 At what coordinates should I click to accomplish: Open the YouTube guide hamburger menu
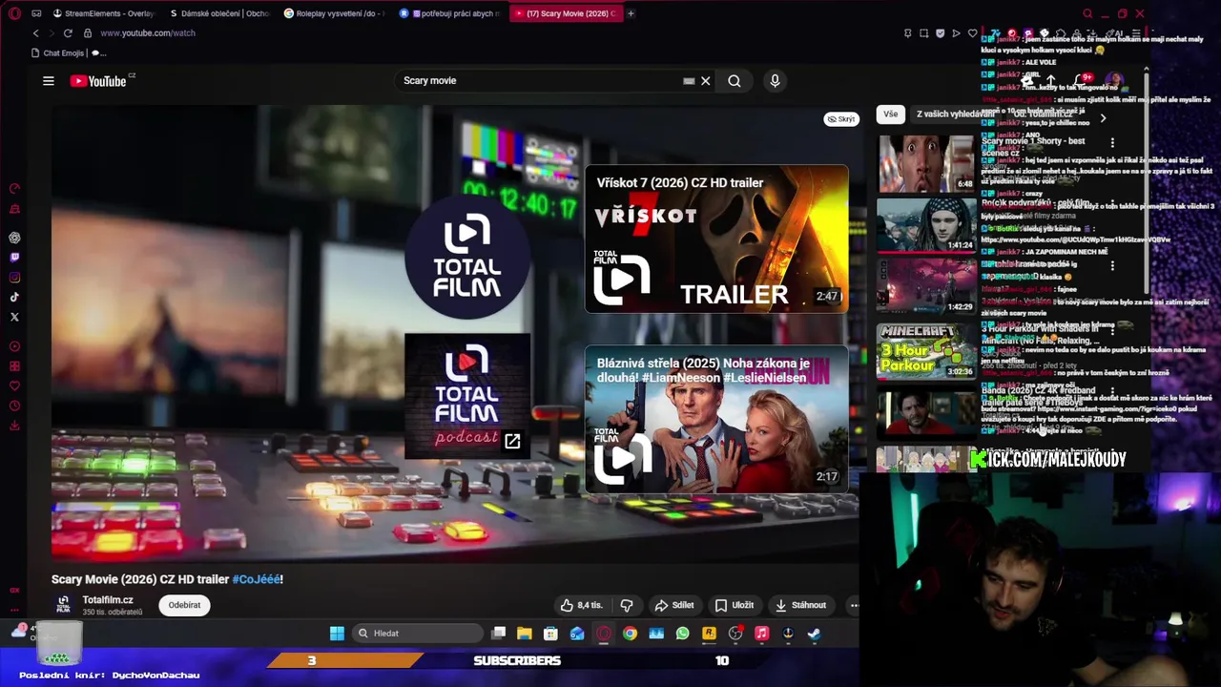pyautogui.click(x=49, y=81)
